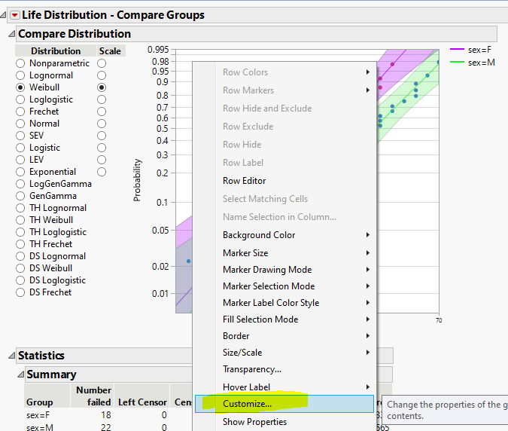Image resolution: width=508 pixels, height=431 pixels.
Task: Select the Nonparametric distribution radio button
Action: click(x=21, y=63)
